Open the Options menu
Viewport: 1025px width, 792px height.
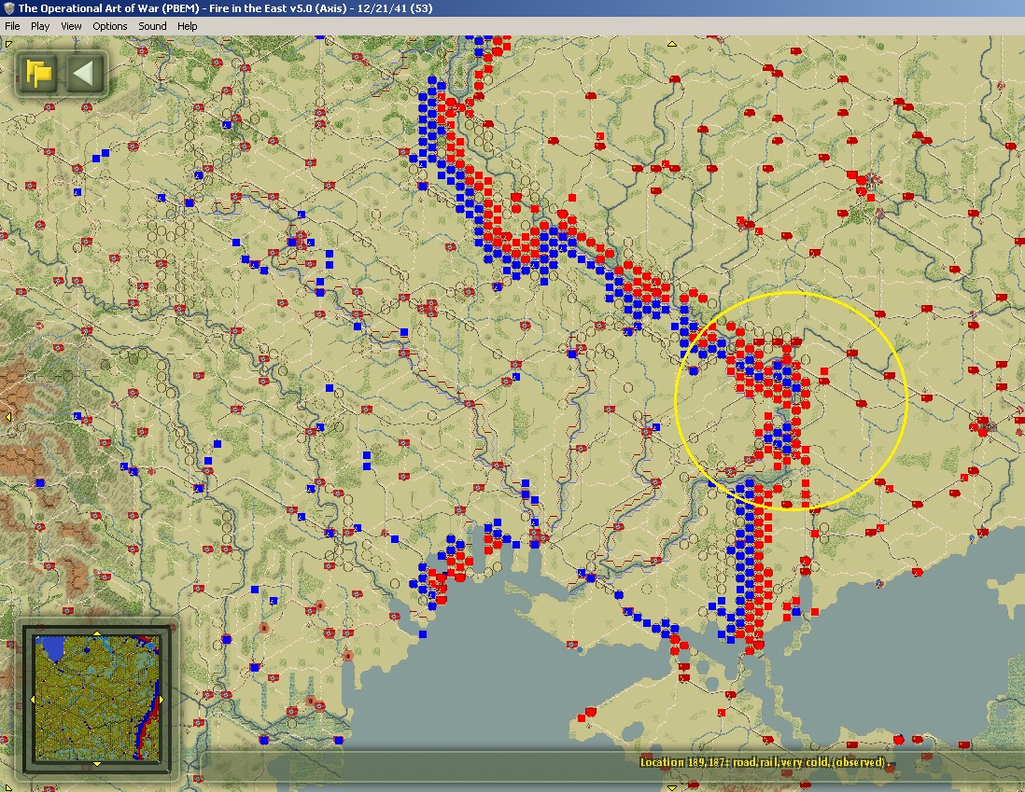coord(109,26)
